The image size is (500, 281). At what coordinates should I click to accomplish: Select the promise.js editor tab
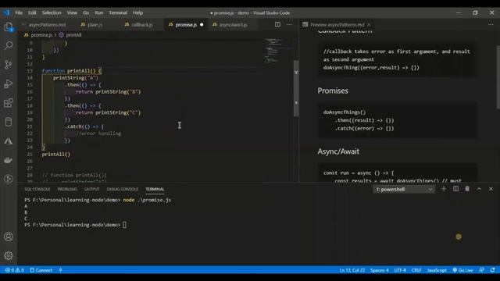[186, 24]
